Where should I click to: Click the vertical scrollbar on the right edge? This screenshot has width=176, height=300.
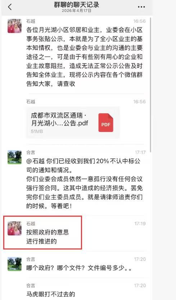click(150, 85)
